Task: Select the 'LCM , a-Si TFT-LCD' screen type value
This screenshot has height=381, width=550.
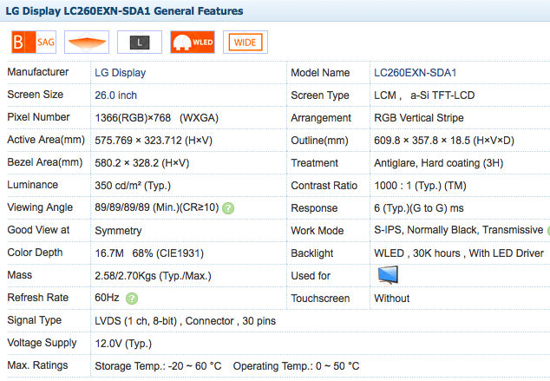Action: [x=424, y=95]
